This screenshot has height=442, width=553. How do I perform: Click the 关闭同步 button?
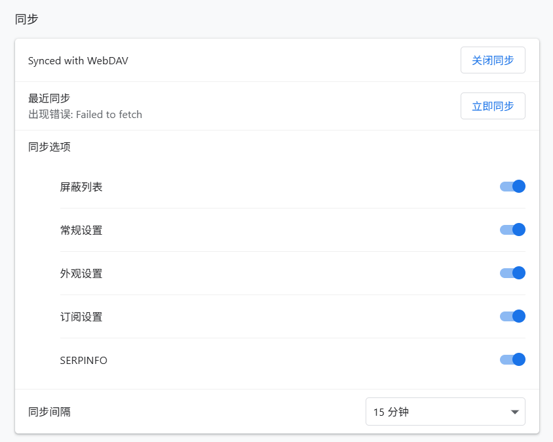tap(493, 60)
